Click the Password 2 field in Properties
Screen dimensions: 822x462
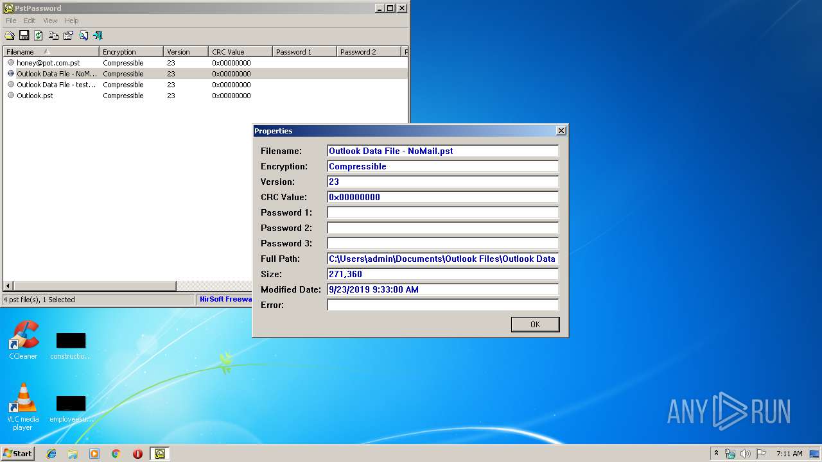point(442,228)
